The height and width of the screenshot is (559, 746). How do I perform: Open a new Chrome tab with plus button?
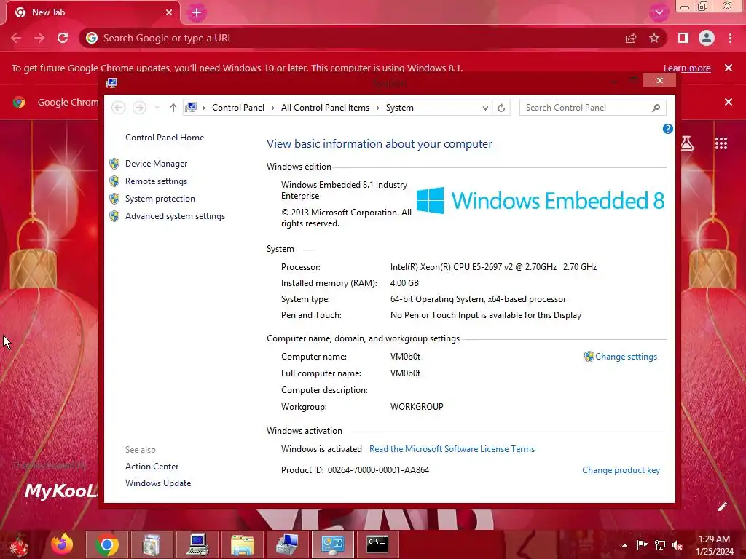pos(197,13)
